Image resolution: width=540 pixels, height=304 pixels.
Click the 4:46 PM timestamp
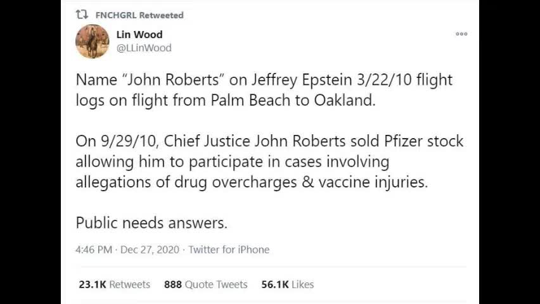(94, 250)
